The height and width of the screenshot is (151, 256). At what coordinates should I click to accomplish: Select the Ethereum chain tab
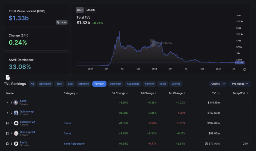pos(45,84)
